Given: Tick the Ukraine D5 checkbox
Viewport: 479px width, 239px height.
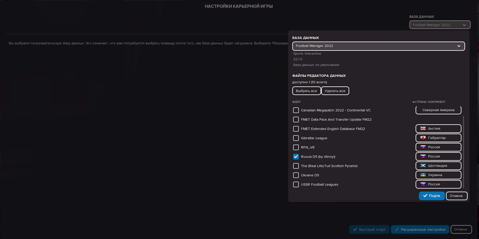Looking at the screenshot, I should coord(296,175).
